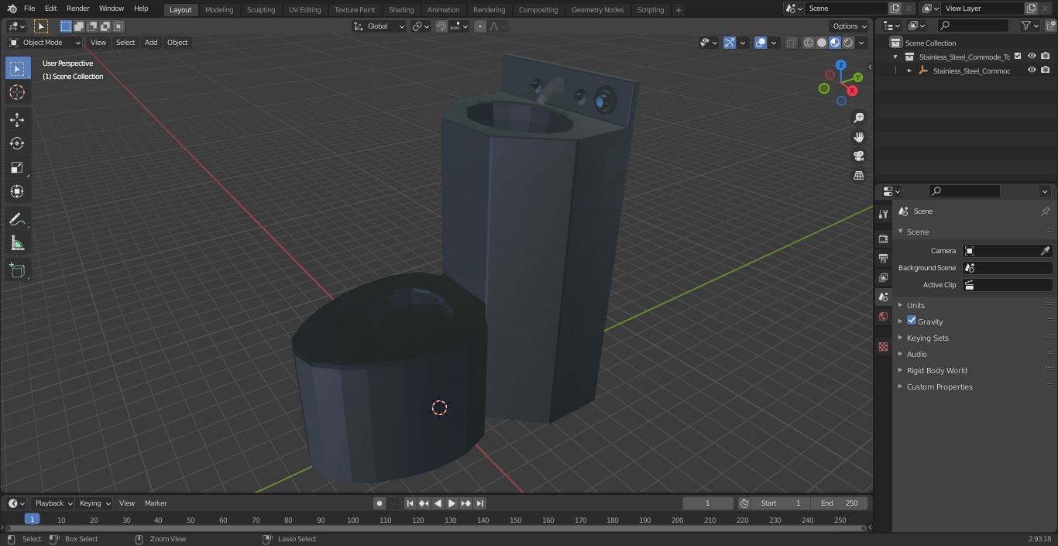Select the Measure tool
Screen dimensions: 1058x546
pos(17,243)
